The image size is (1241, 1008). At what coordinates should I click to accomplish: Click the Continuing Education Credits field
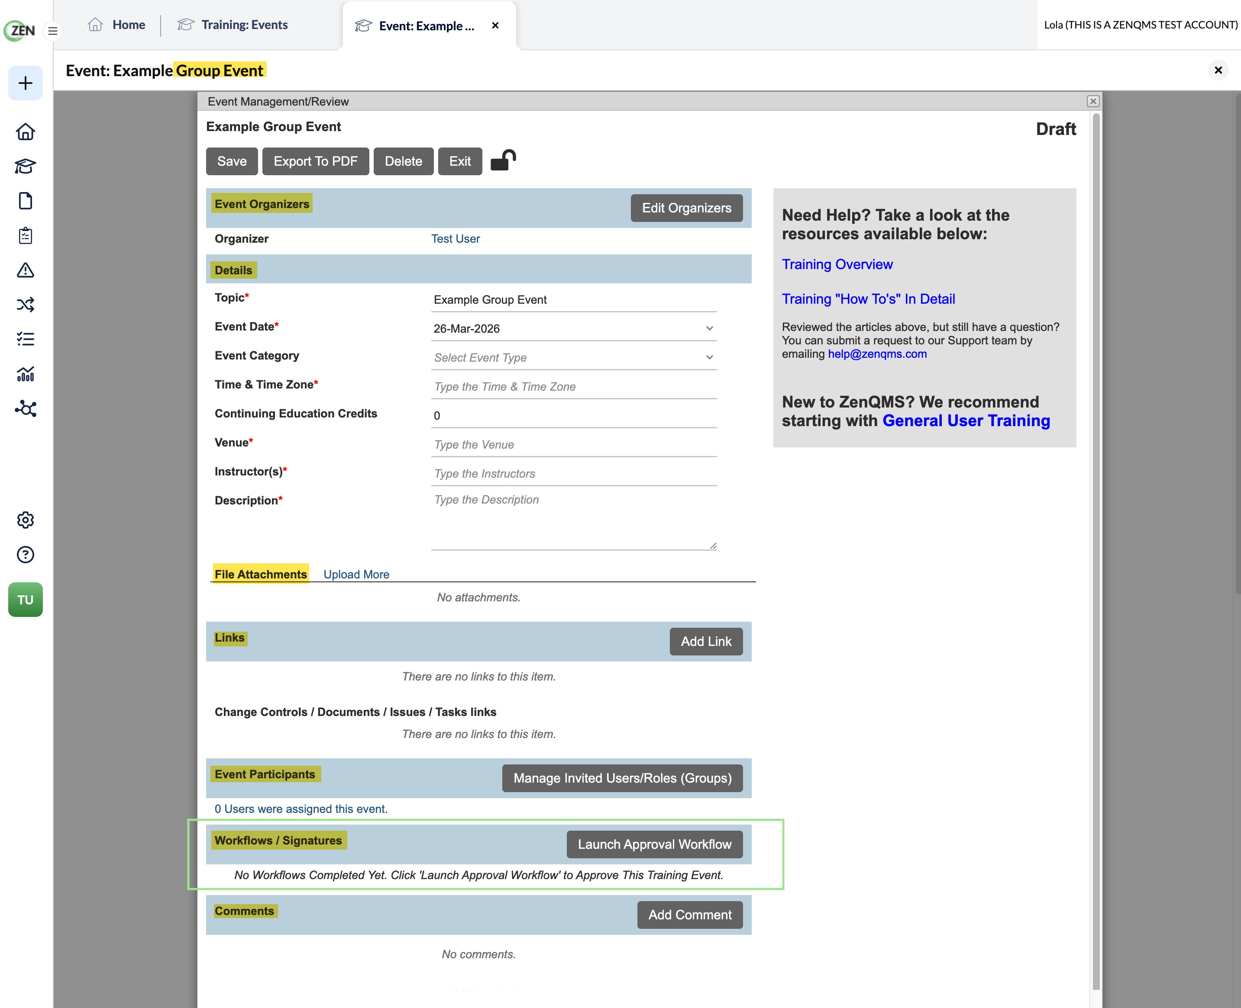[574, 416]
